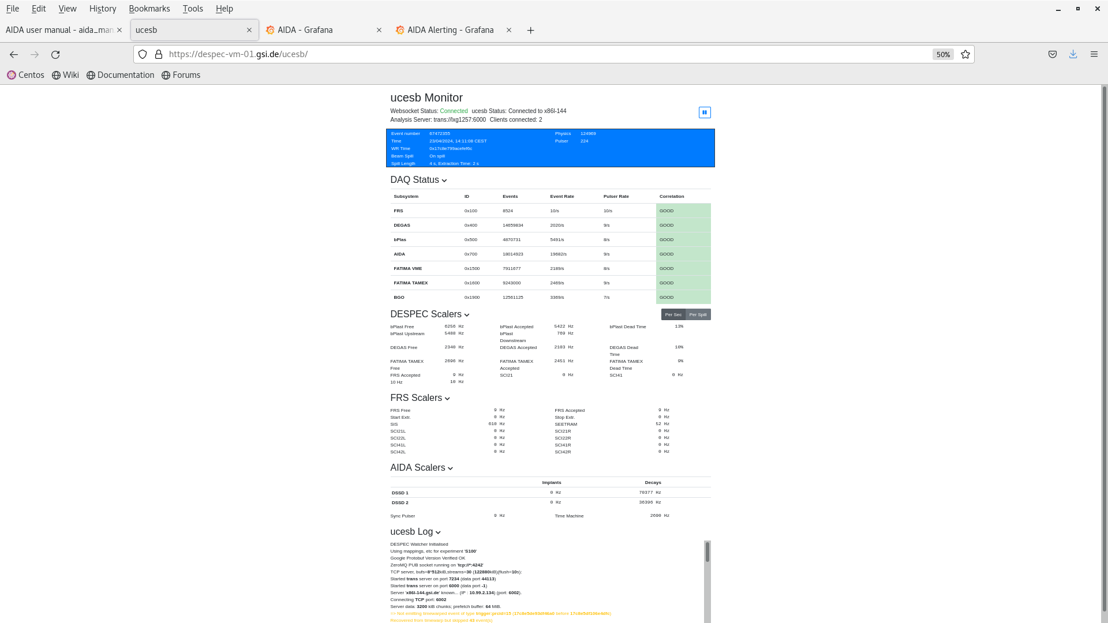
Task: Open the Bookmarks menu
Action: [149, 9]
